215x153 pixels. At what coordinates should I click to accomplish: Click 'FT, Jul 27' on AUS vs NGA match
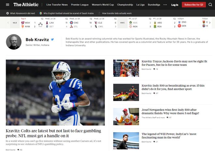click(x=133, y=19)
